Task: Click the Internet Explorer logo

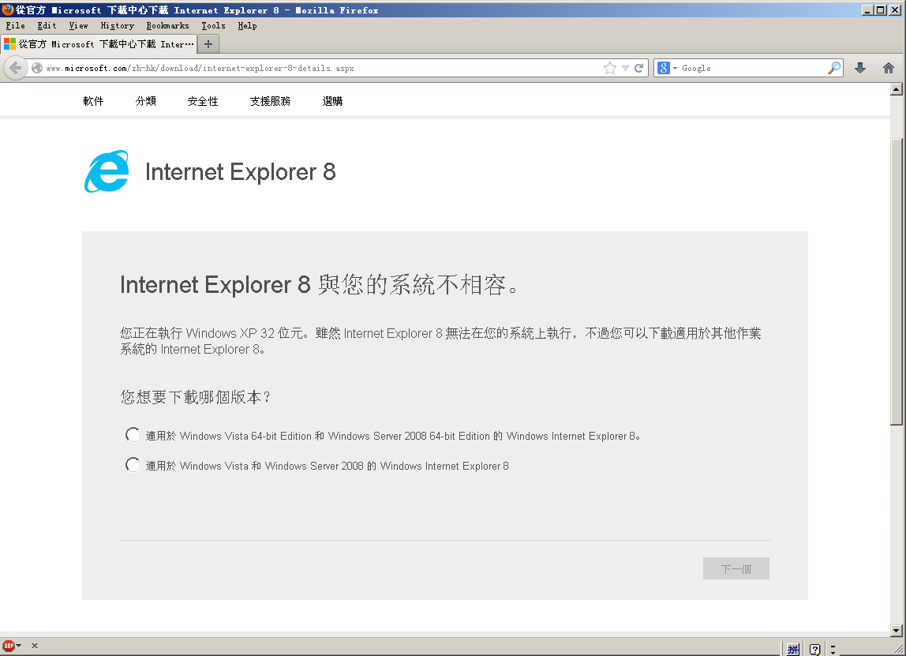Action: point(107,171)
